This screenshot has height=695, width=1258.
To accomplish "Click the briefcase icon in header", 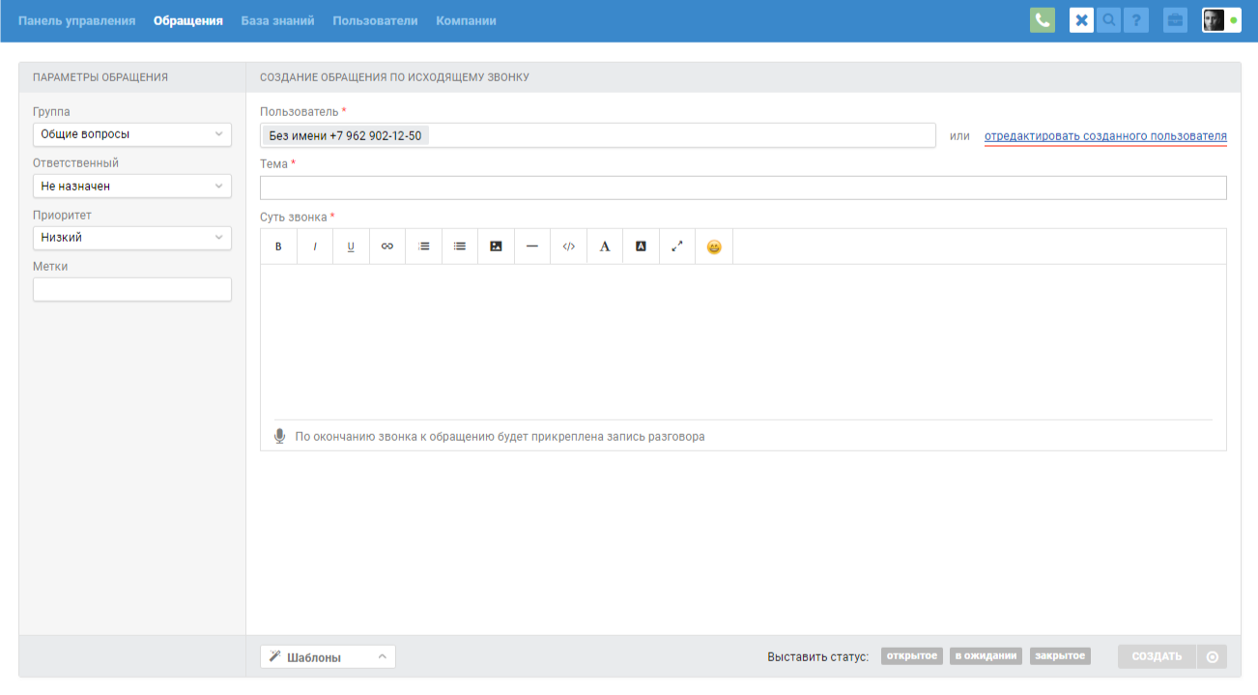I will (x=1175, y=20).
